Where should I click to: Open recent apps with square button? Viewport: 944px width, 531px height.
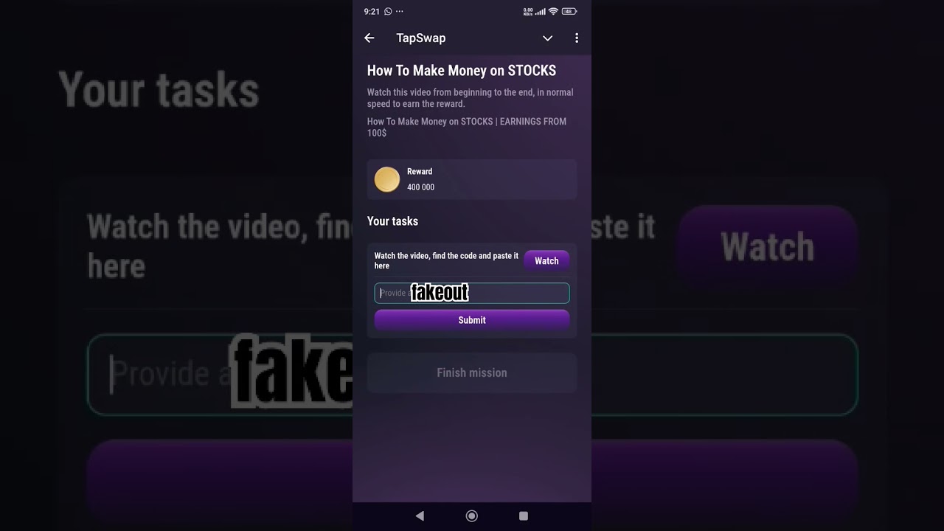pos(524,516)
